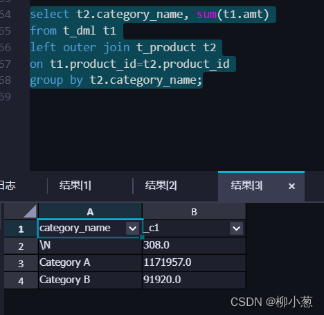The height and width of the screenshot is (315, 324).
Task: Select row 2 header
Action: pos(21,246)
